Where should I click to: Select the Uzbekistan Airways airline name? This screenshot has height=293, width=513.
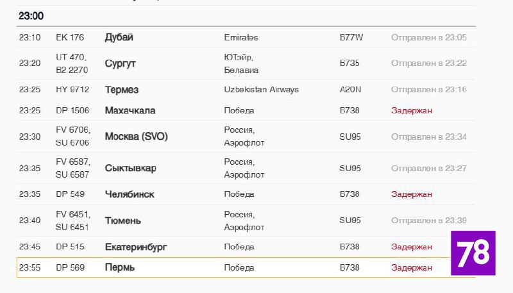(x=261, y=90)
